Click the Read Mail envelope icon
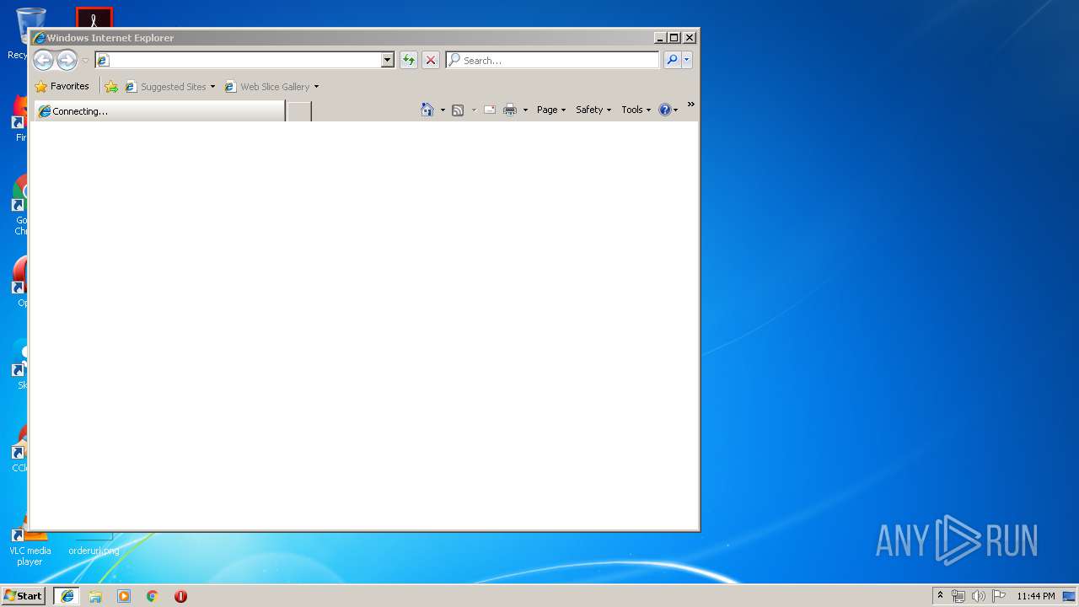 (x=490, y=110)
